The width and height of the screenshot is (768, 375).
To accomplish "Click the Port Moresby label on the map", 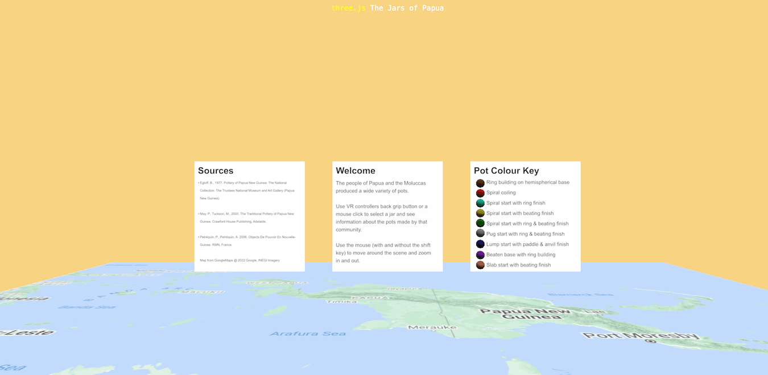I will pos(641,335).
